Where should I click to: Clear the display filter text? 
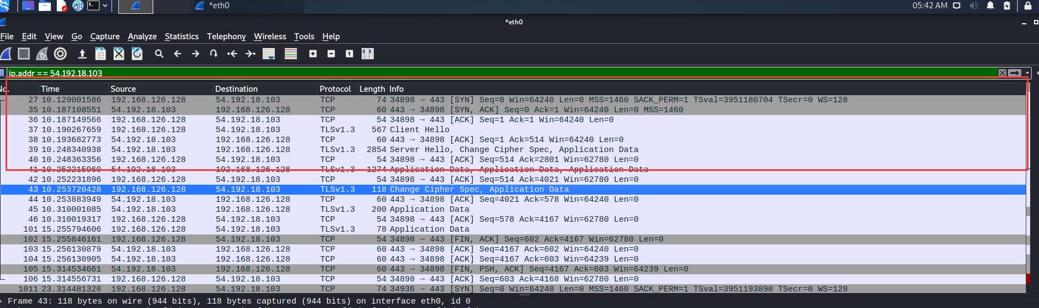[1002, 73]
